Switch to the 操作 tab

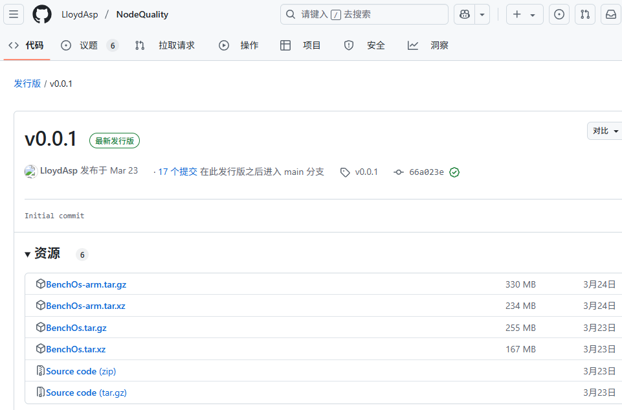239,45
